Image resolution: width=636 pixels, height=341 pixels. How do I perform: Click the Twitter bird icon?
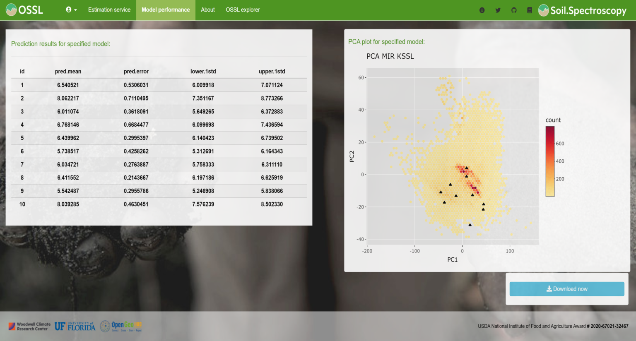click(498, 10)
